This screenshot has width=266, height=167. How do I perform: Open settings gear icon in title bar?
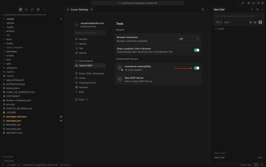point(262,3)
